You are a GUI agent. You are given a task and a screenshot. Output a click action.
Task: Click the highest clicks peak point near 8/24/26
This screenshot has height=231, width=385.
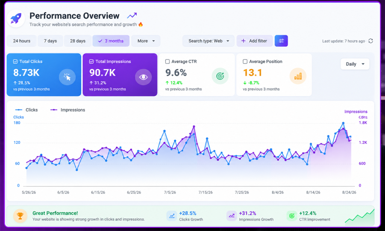(343, 123)
